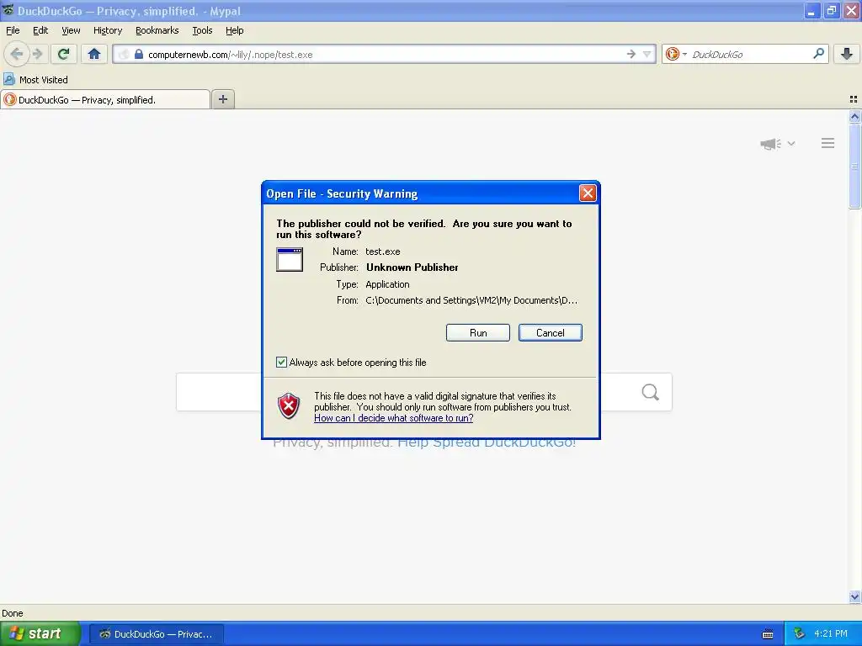Viewport: 862px width, 646px height.
Task: Click the test.exe file name text
Action: pyautogui.click(x=383, y=252)
